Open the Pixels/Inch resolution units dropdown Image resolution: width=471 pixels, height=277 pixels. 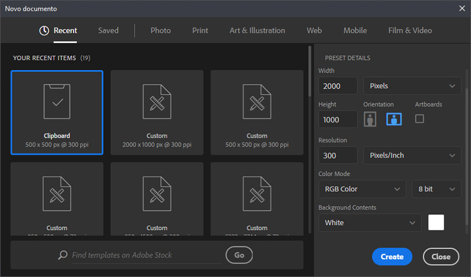[x=412, y=155]
